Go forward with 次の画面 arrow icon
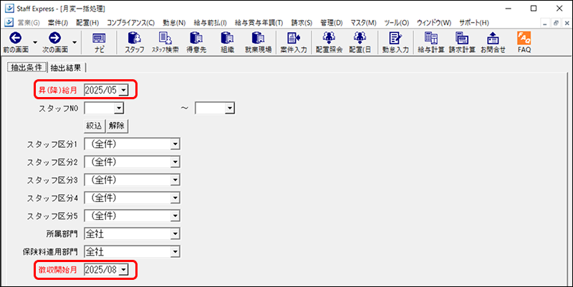The height and width of the screenshot is (287, 573). 55,38
